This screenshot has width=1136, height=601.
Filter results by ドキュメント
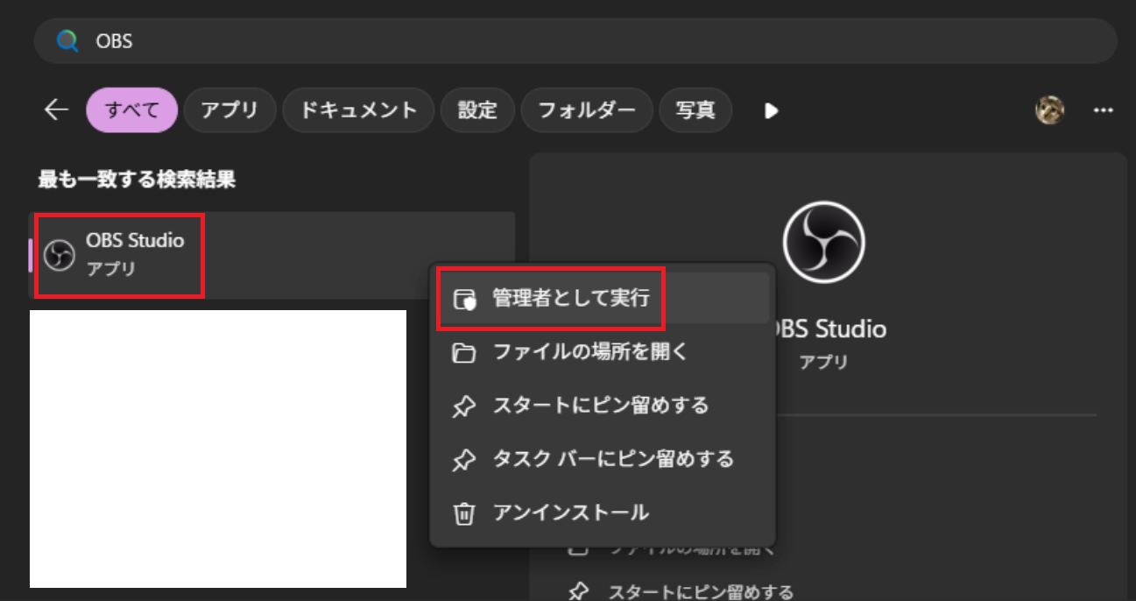click(358, 110)
